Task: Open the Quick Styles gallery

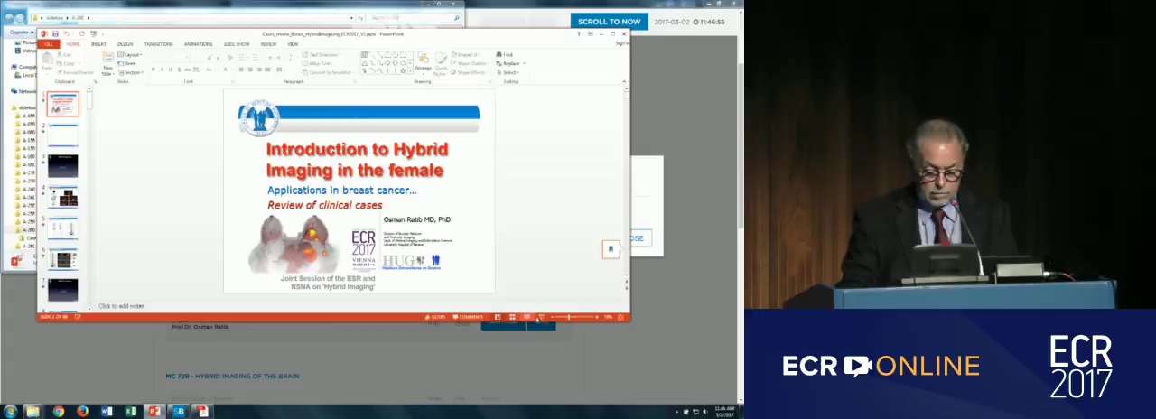Action: pos(441,63)
